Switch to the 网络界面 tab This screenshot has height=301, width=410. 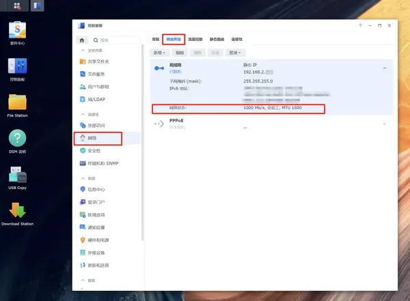174,39
